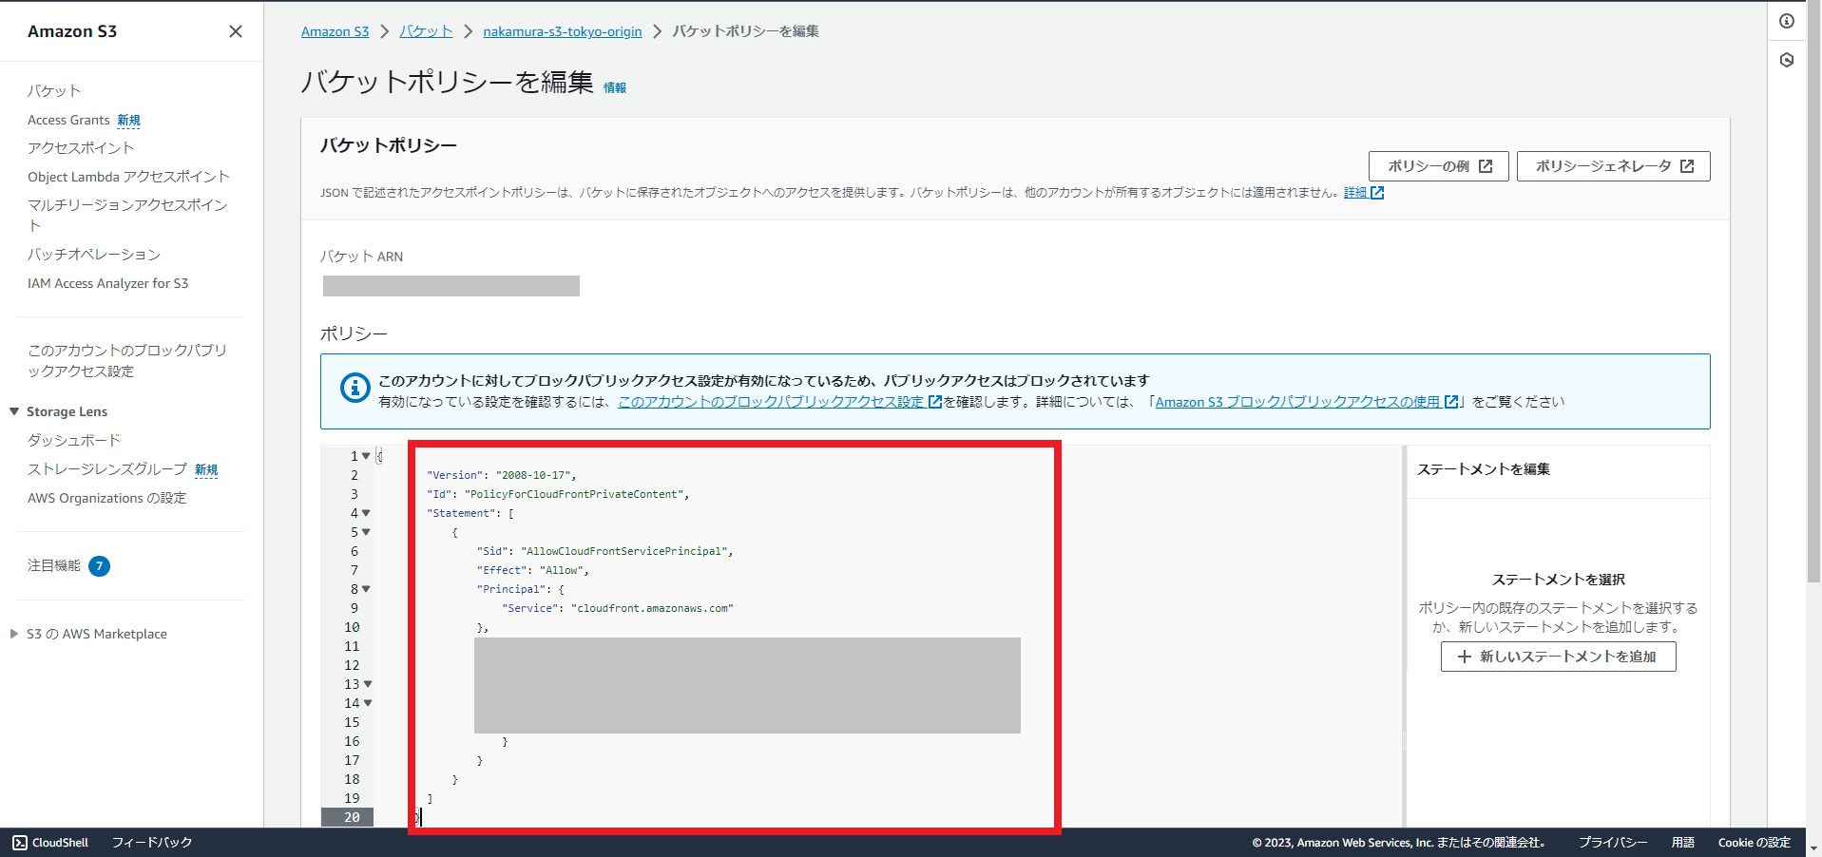Open Cookie の設定 in footer
This screenshot has height=857, width=1822.
pyautogui.click(x=1754, y=843)
